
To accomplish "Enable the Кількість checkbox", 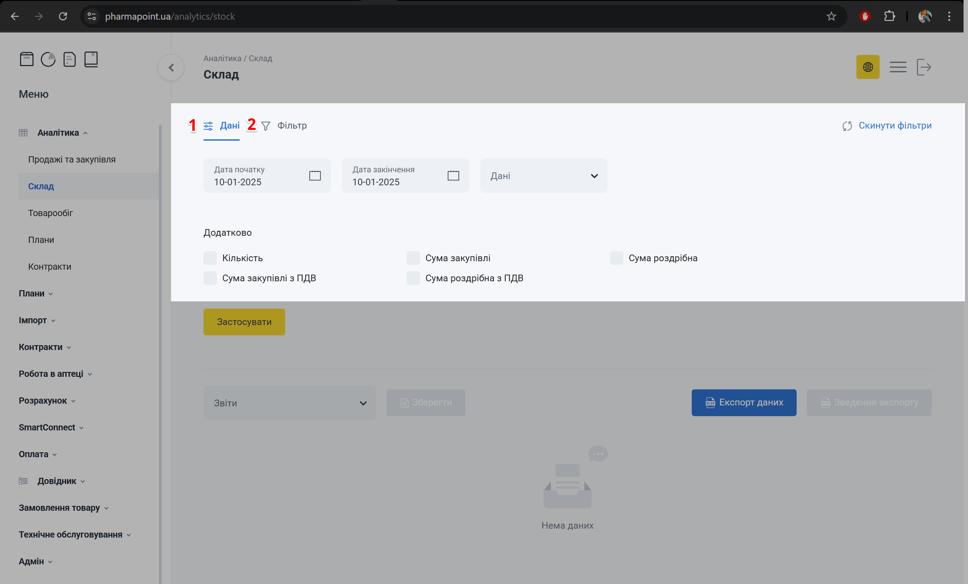I will (x=210, y=258).
